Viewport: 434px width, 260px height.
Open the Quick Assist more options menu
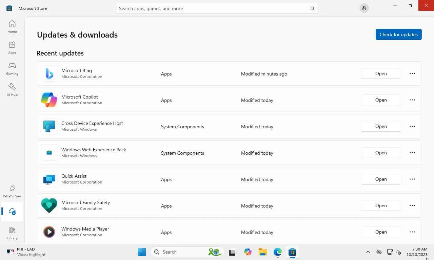pos(412,179)
